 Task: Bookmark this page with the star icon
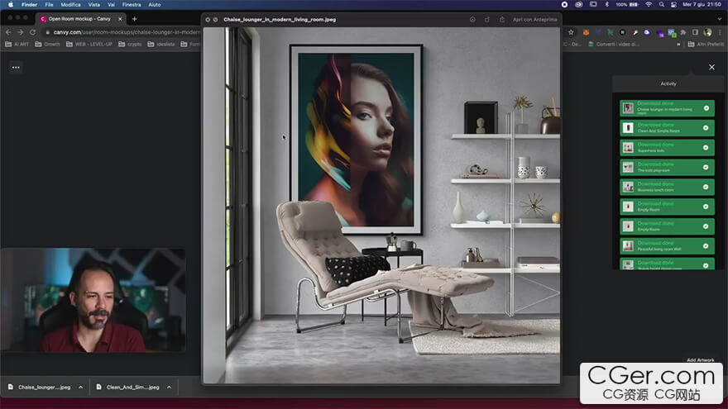571,32
